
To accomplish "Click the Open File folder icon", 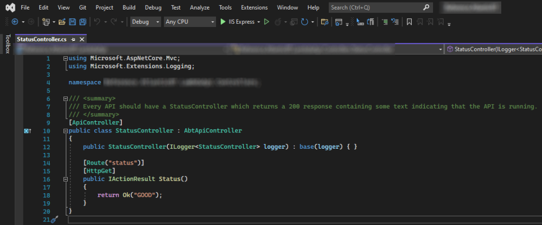I will [62, 22].
